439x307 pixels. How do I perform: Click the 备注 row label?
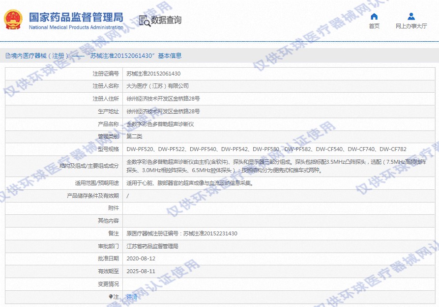(x=114, y=233)
